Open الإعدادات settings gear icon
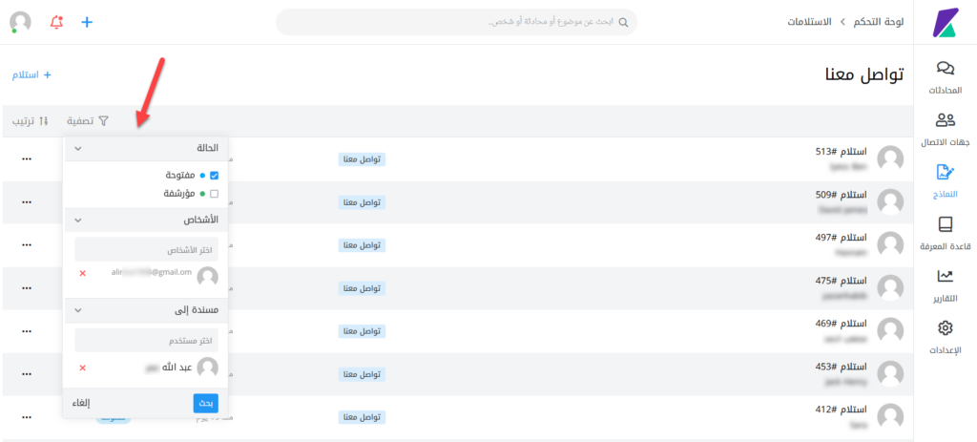 pyautogui.click(x=945, y=328)
